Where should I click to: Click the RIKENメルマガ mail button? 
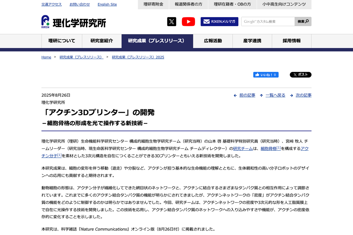pyautogui.click(x=219, y=22)
